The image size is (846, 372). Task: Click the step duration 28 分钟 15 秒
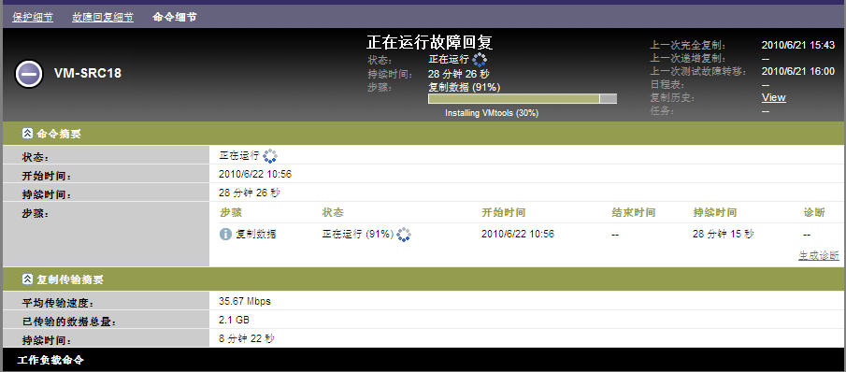click(x=724, y=234)
